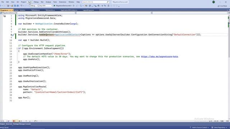Click the navigate up arrow icon
230x129 pixels.
point(26,121)
